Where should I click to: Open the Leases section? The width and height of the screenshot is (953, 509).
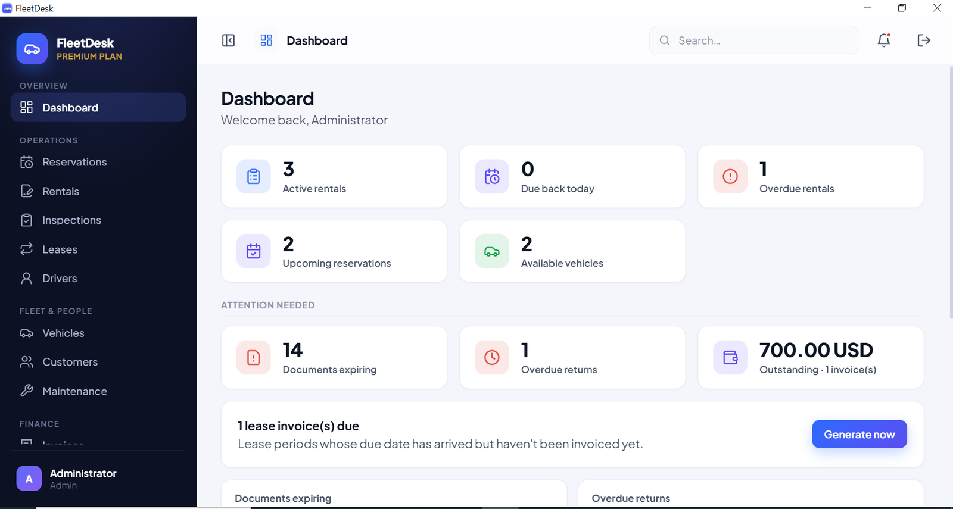coord(98,249)
